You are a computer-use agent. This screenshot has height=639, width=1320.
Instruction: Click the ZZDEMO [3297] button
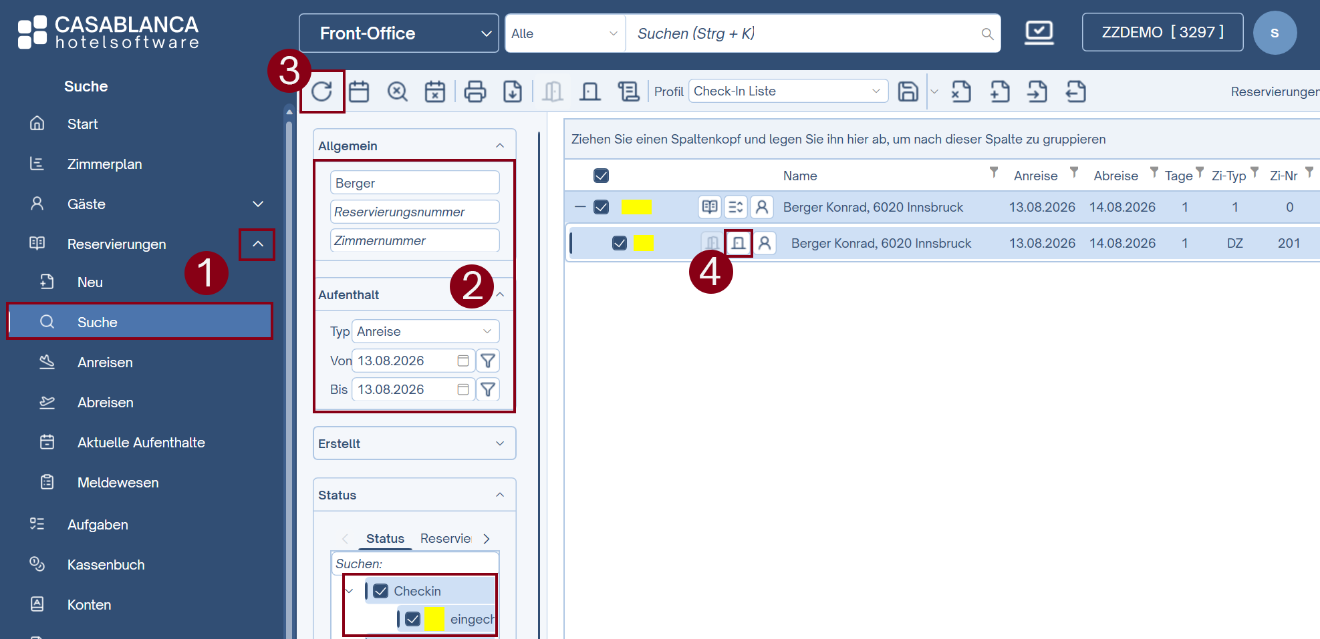click(1163, 32)
